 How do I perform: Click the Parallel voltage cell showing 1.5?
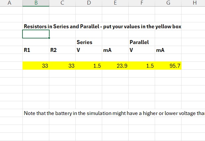tap(142, 66)
